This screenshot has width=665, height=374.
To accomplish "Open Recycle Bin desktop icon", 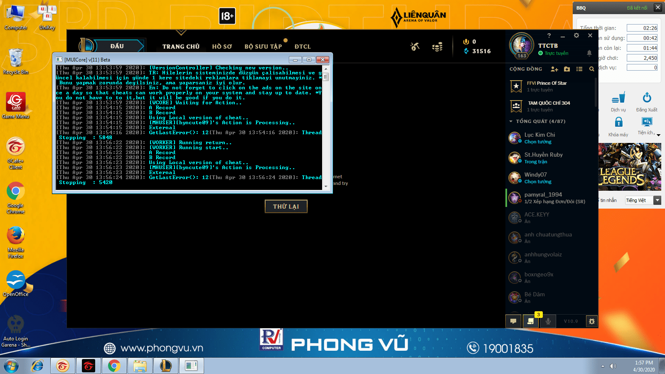I will pos(16,61).
